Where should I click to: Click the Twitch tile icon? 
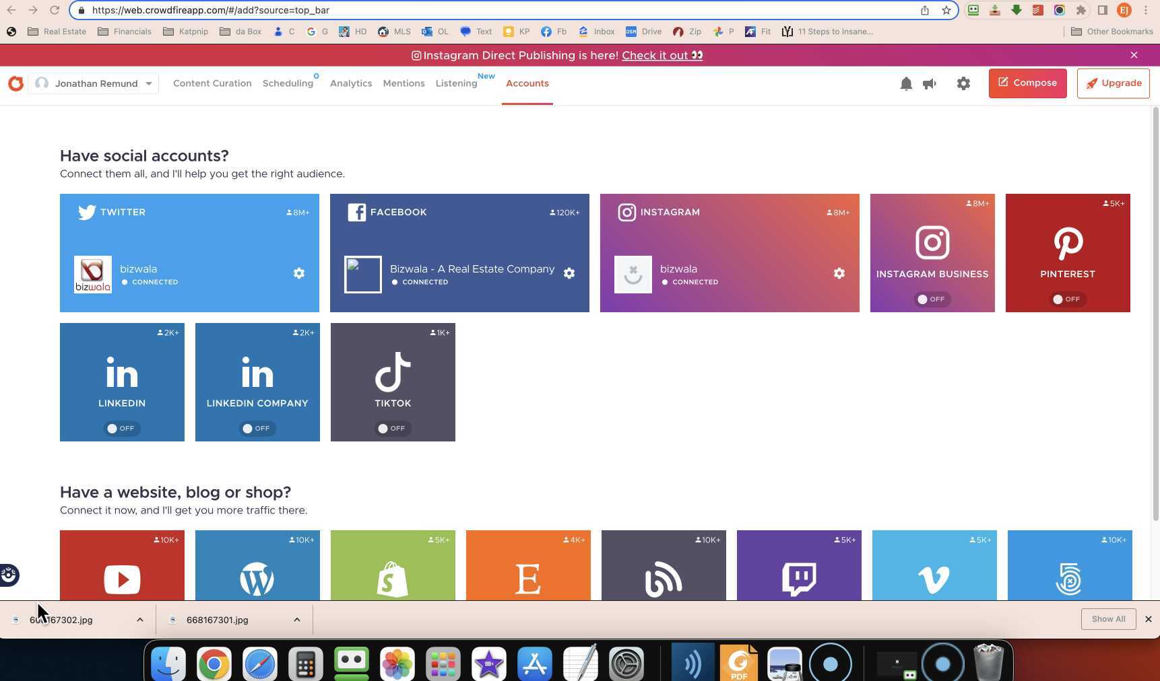click(x=799, y=579)
